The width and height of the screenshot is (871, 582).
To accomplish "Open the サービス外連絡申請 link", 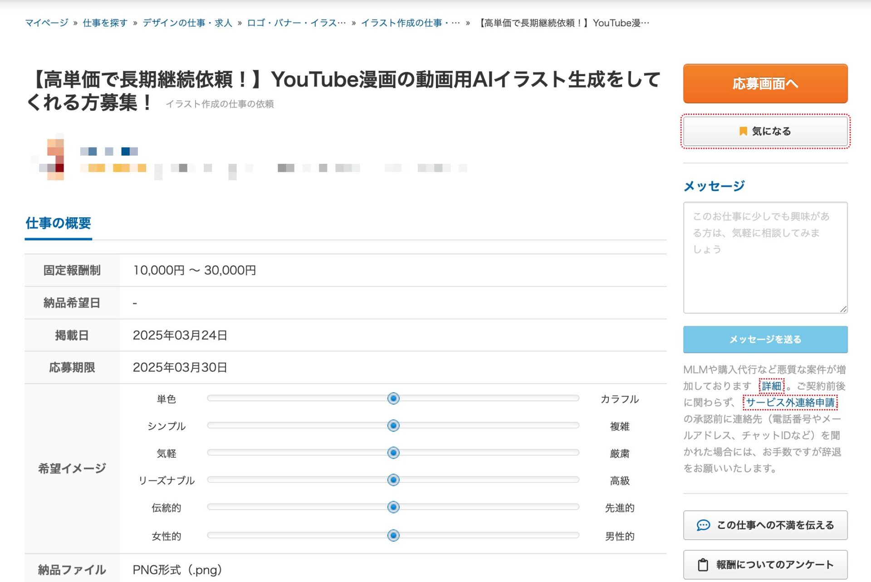I will pyautogui.click(x=790, y=402).
